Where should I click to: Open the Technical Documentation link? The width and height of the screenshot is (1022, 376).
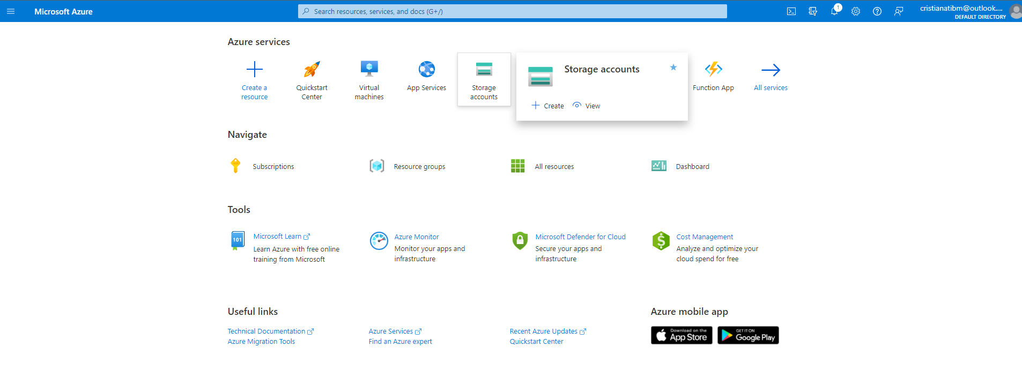click(266, 331)
